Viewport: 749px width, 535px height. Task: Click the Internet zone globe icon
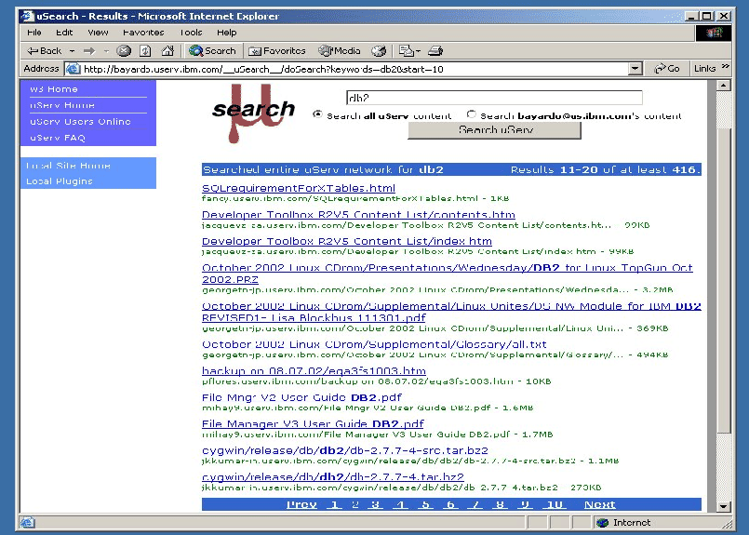click(x=603, y=523)
